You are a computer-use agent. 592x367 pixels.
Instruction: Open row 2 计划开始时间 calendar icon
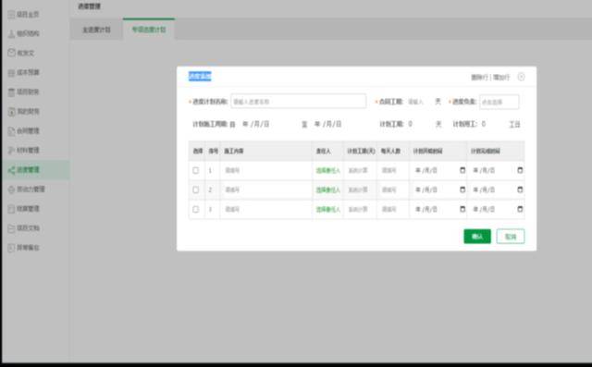(462, 190)
